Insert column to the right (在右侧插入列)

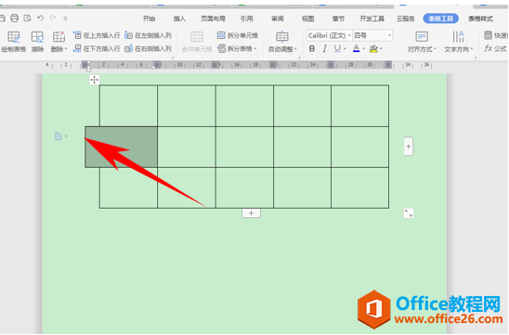pos(148,48)
